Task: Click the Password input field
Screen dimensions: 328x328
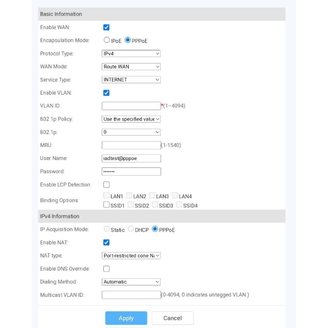Action: (x=131, y=171)
